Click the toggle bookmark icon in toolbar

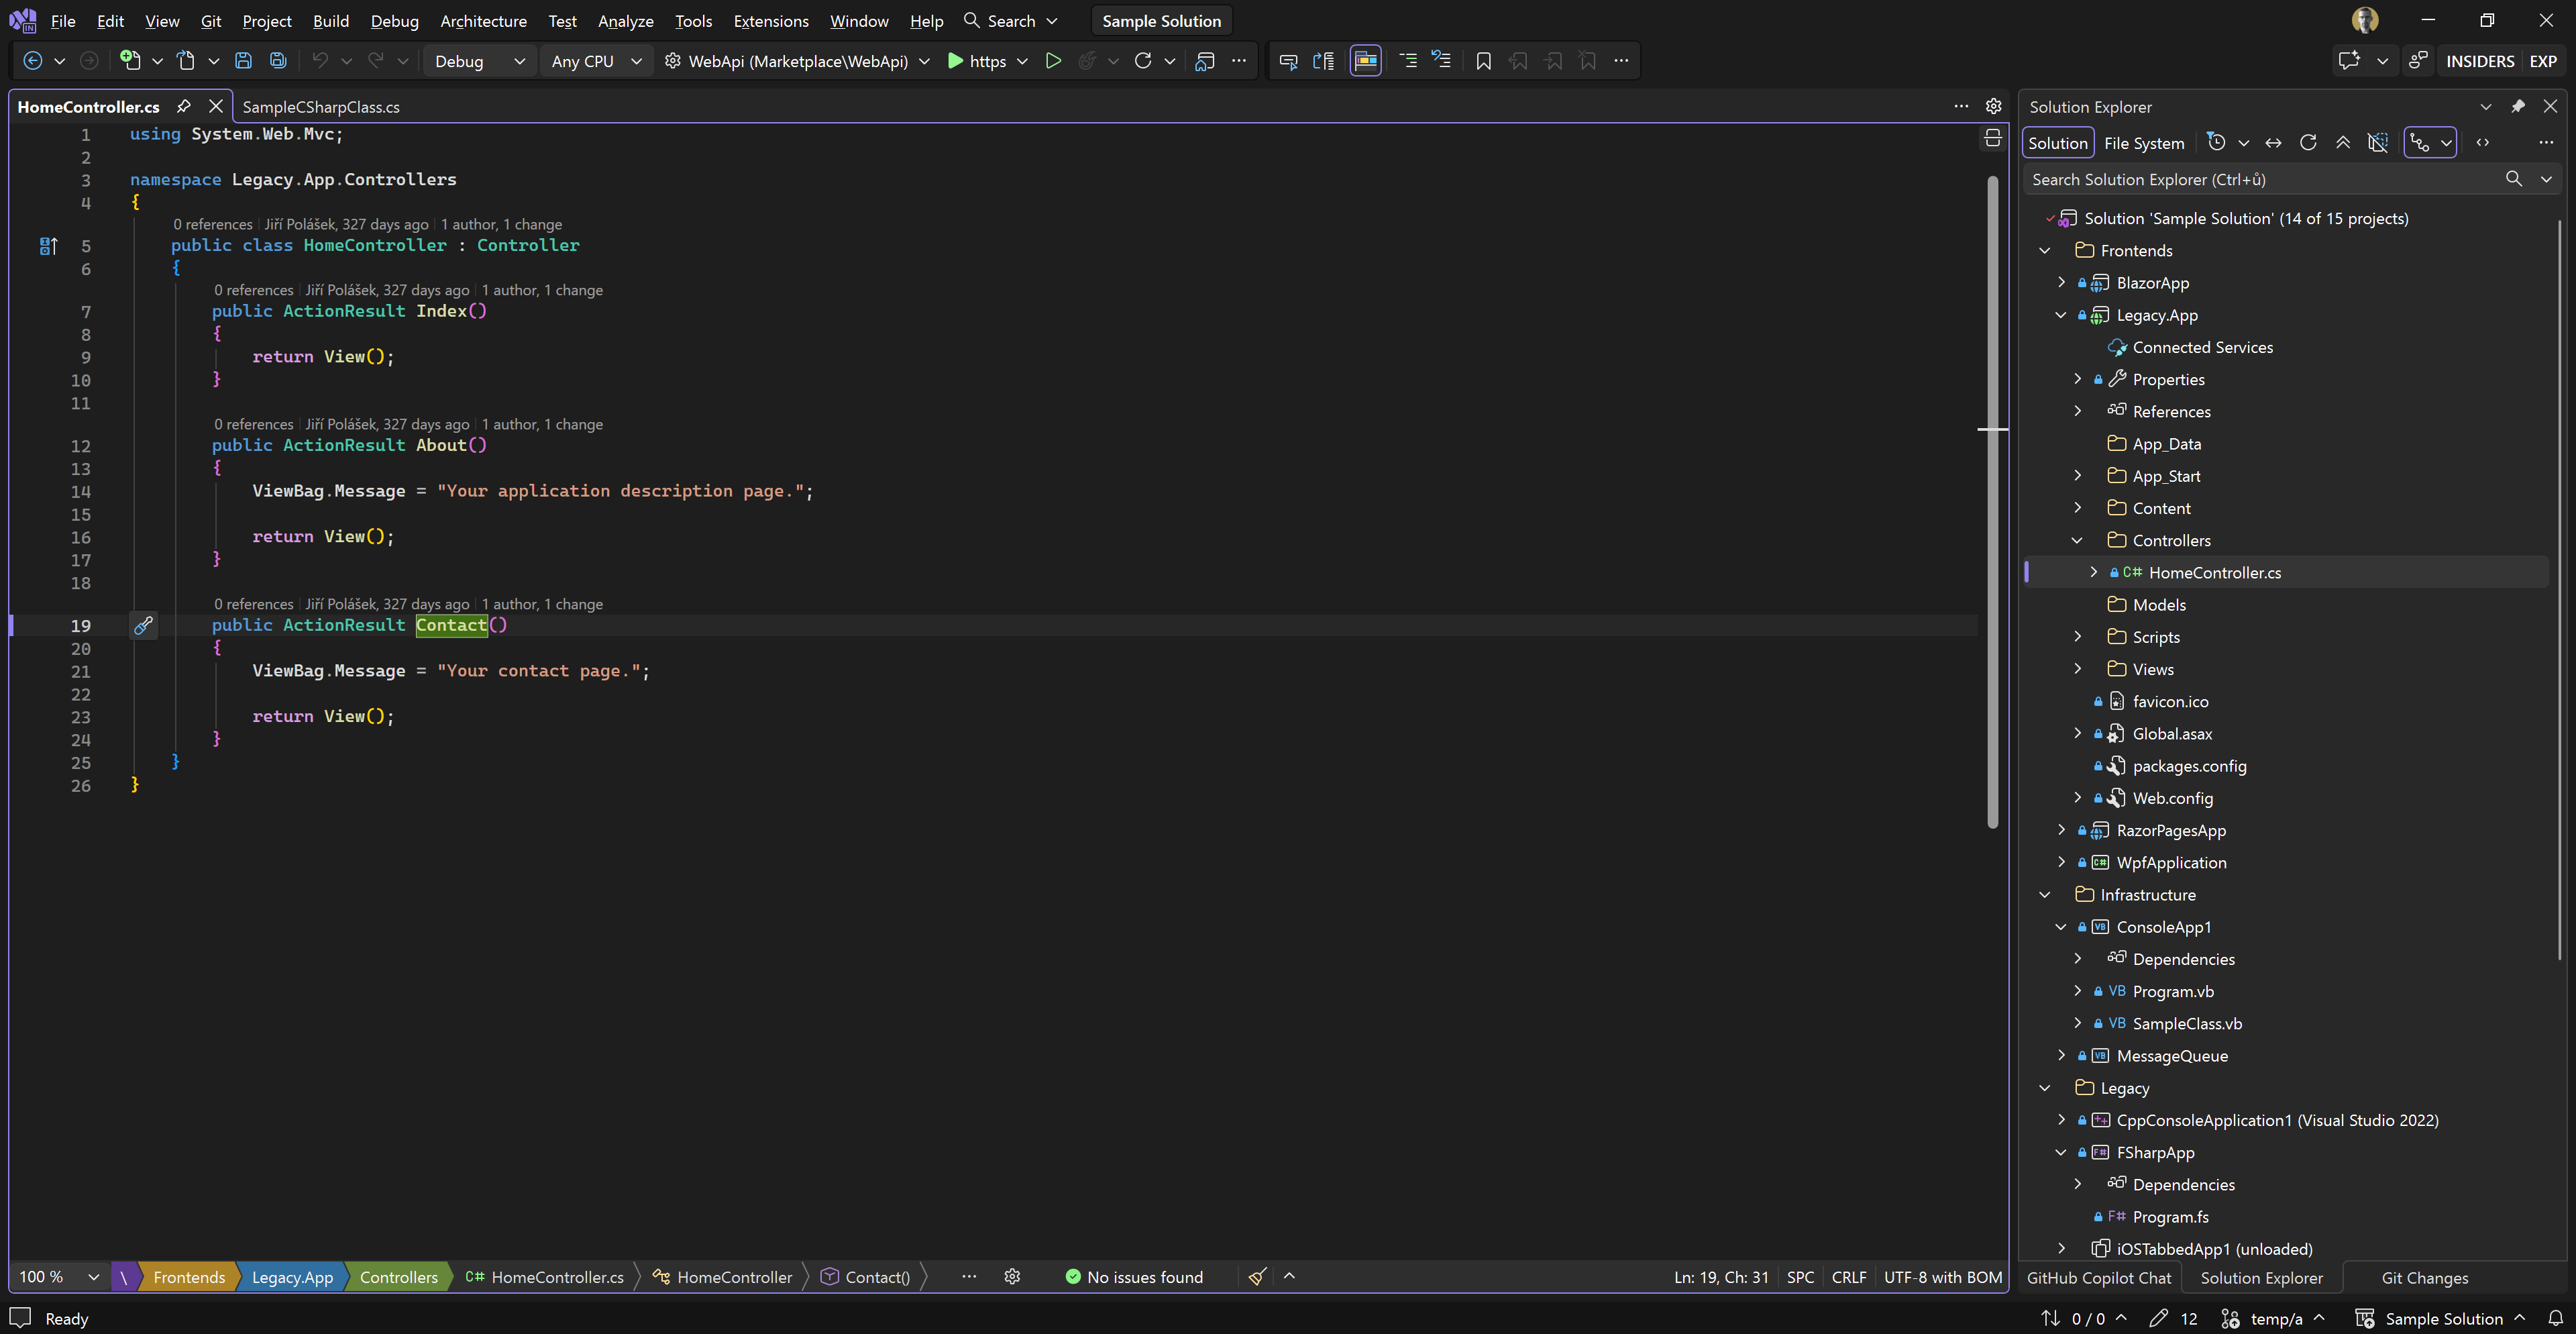(1483, 61)
